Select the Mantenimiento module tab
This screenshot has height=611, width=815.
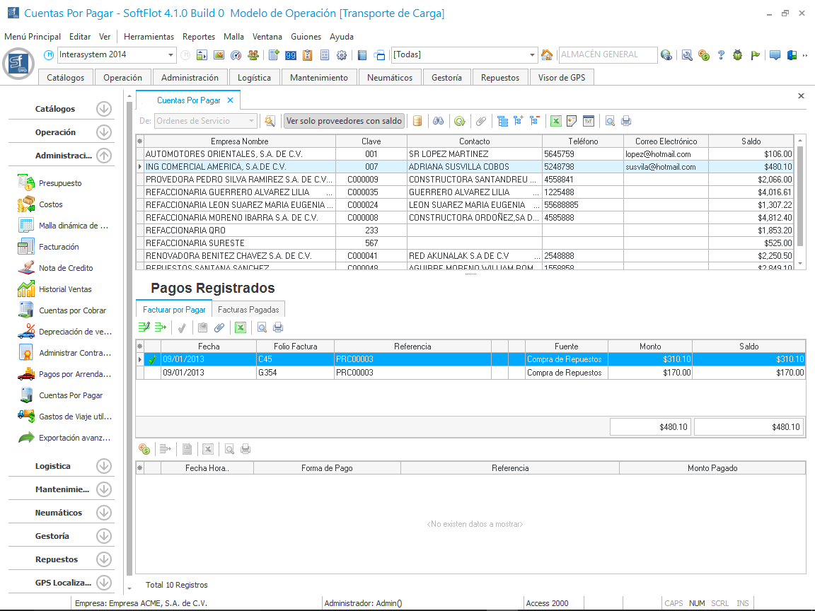click(319, 78)
